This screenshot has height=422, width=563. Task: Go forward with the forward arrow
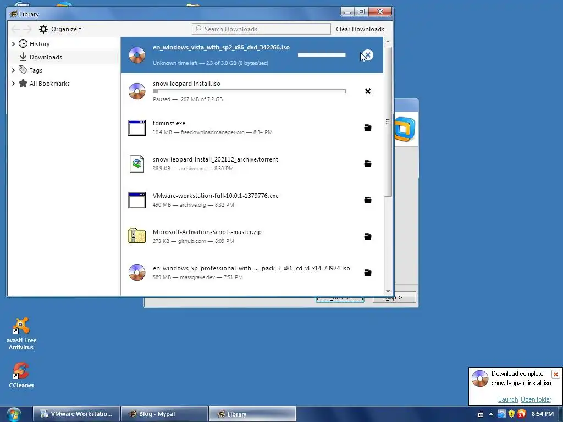(x=27, y=29)
